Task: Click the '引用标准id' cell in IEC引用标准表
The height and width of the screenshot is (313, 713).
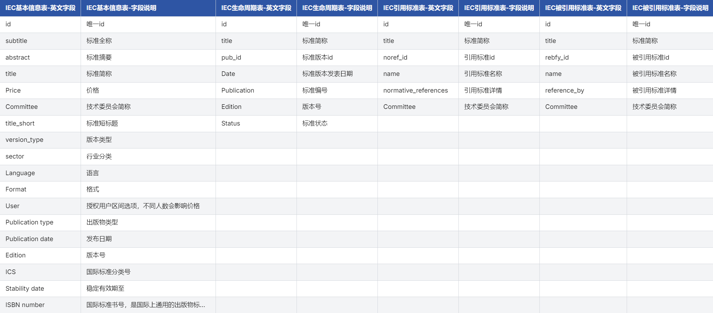Action: pyautogui.click(x=499, y=58)
